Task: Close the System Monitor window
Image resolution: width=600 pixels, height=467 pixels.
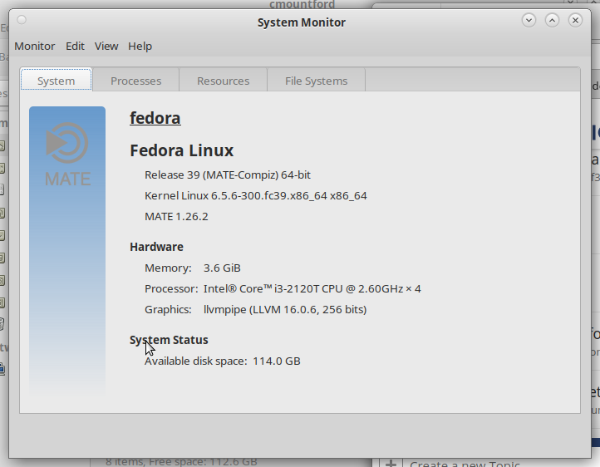Action: pyautogui.click(x=575, y=20)
